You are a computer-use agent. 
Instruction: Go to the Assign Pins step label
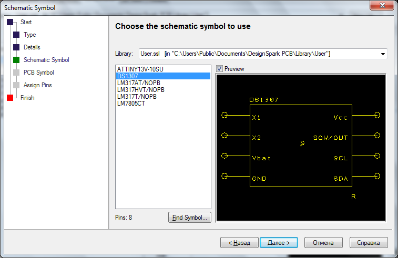[37, 85]
